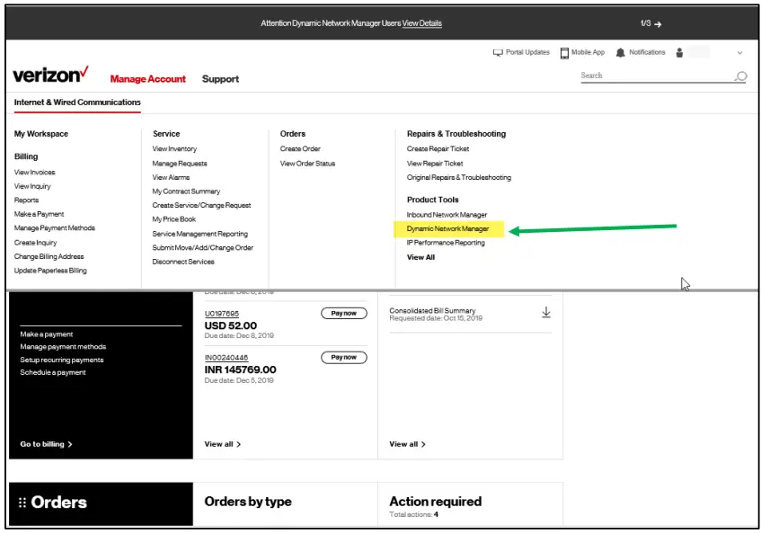761x534 pixels.
Task: Expand Go to billing
Action: click(45, 443)
